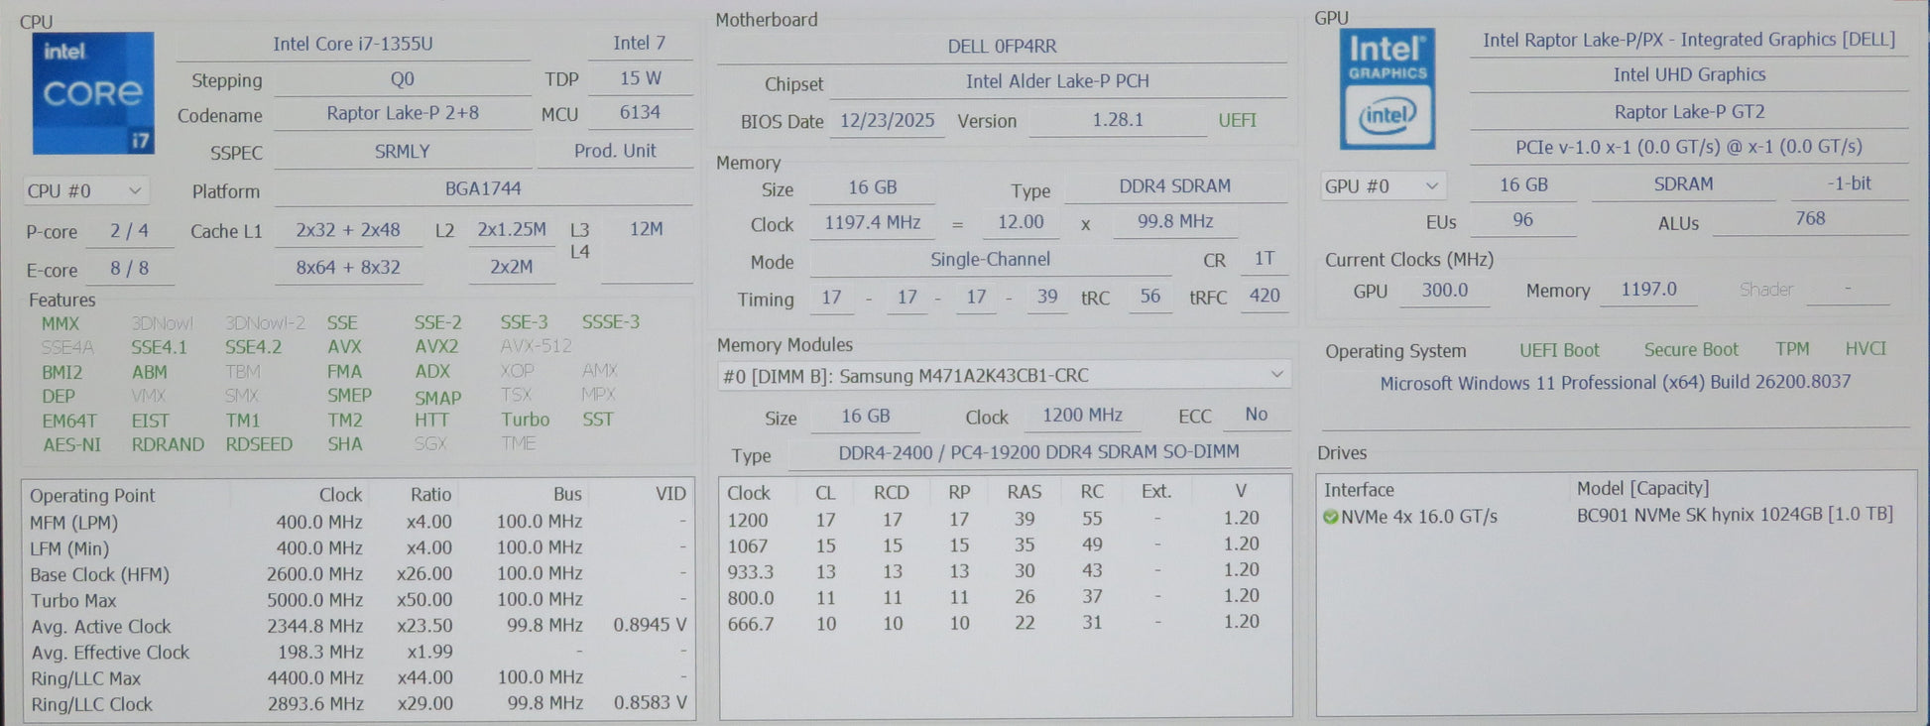The image size is (1930, 726).
Task: Click the BIOS version 1.28.1 field
Action: 1118,120
